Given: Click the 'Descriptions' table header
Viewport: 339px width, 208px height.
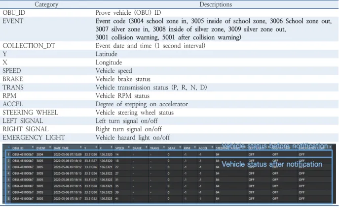Looking at the screenshot, I should tap(216, 4).
